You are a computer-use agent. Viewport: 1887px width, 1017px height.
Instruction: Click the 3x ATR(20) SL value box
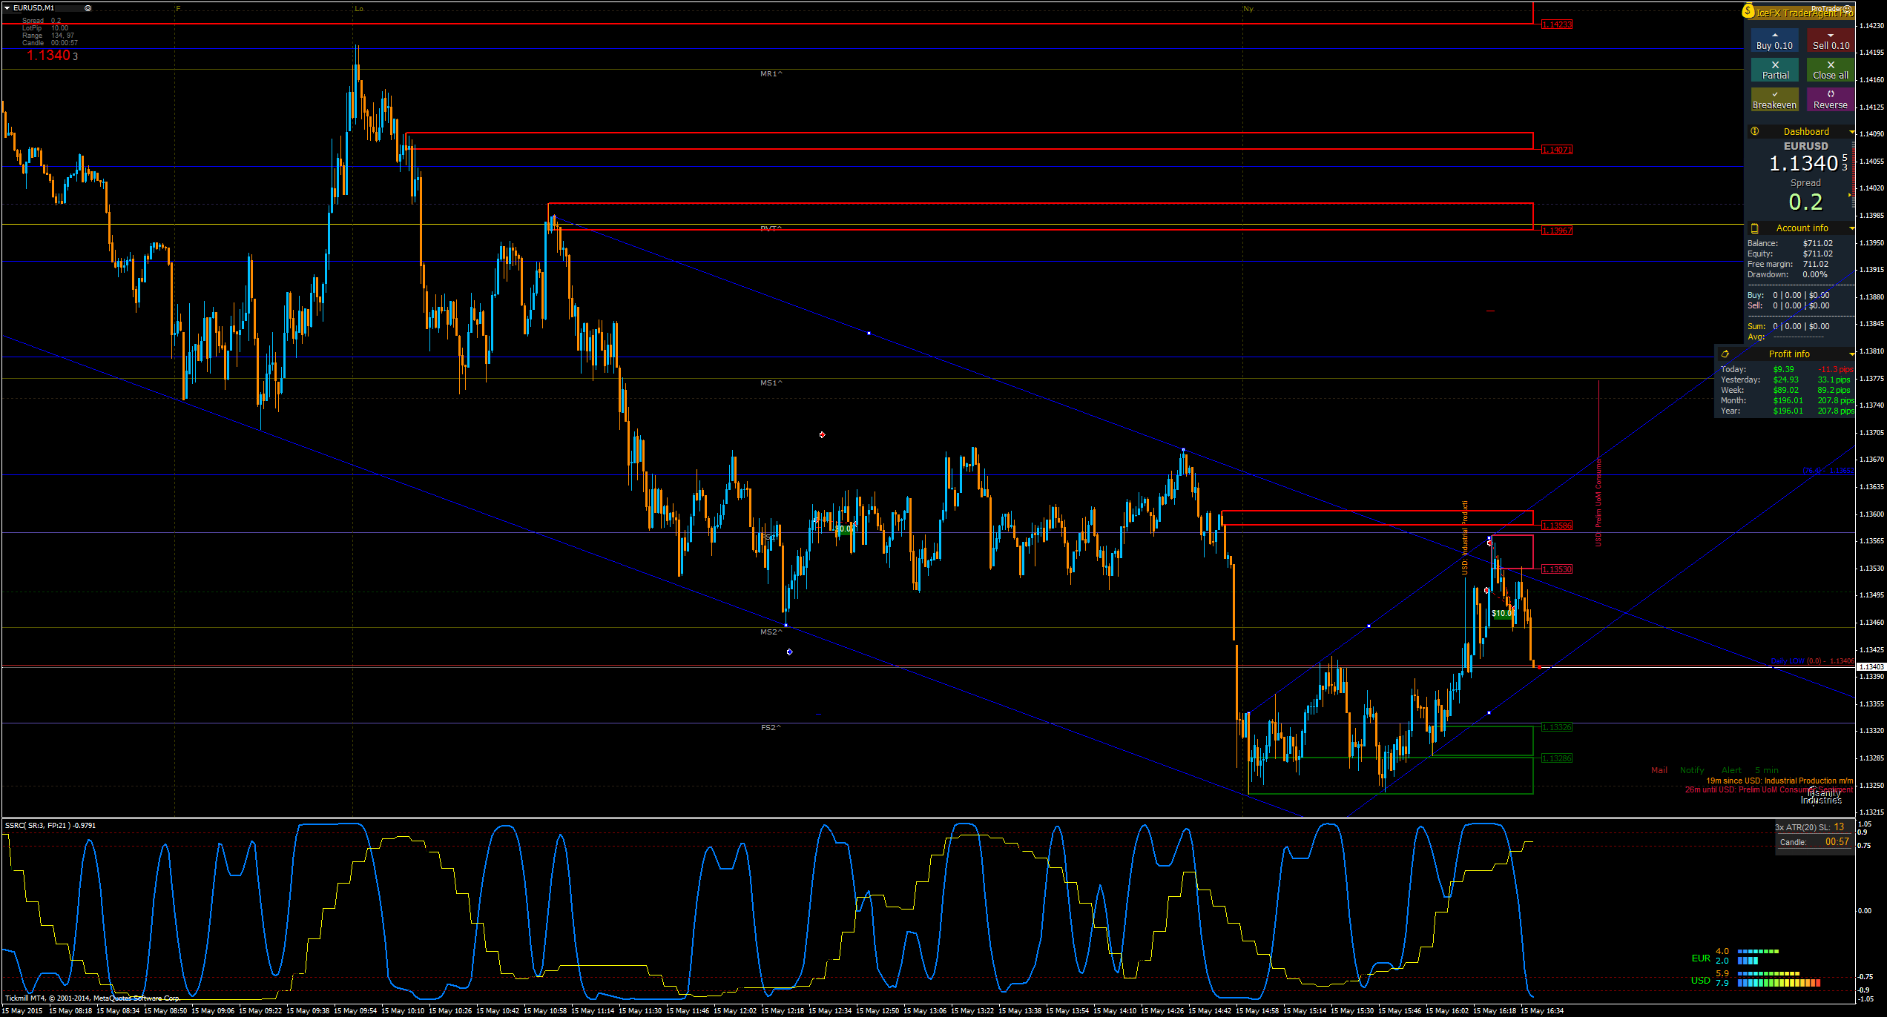1814,827
